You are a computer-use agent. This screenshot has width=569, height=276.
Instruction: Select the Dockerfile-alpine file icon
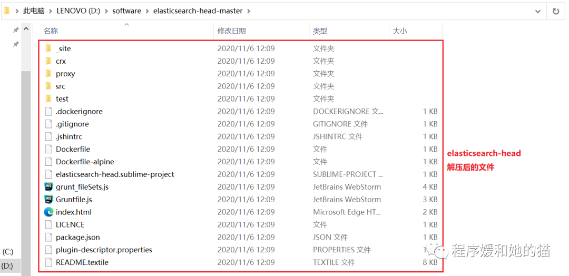pos(48,162)
